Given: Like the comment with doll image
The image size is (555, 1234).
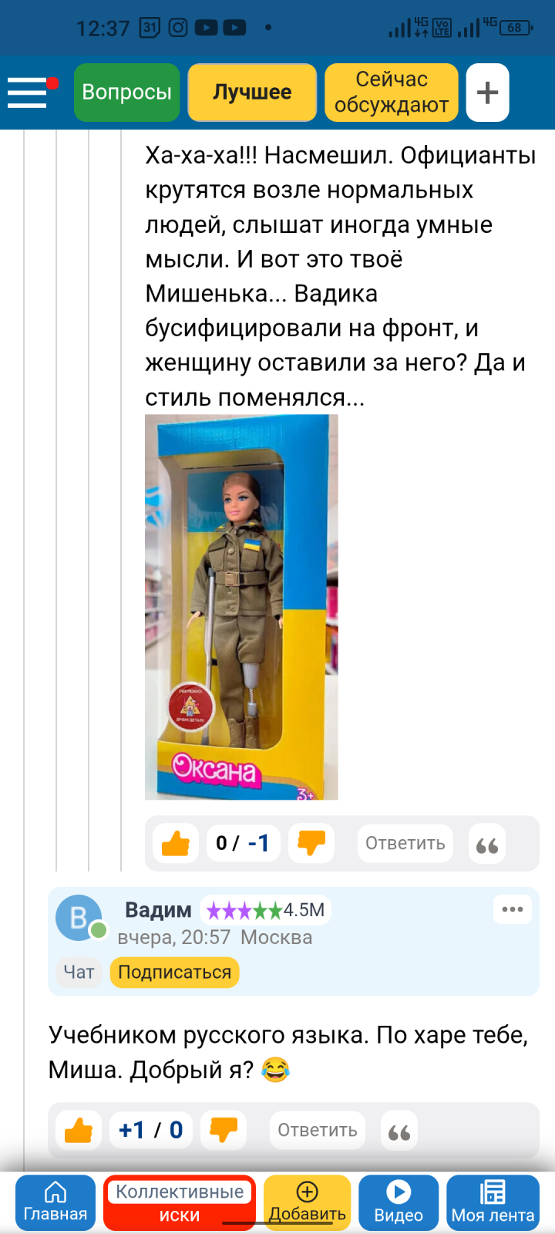Looking at the screenshot, I should (176, 843).
